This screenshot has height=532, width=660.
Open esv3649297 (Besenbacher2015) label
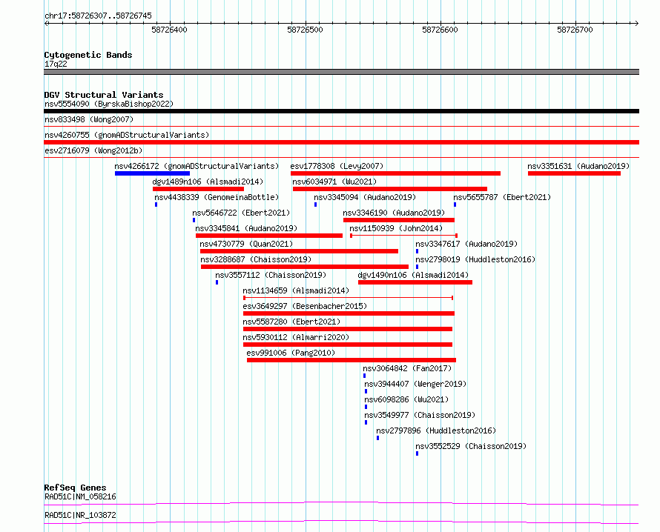coord(305,306)
